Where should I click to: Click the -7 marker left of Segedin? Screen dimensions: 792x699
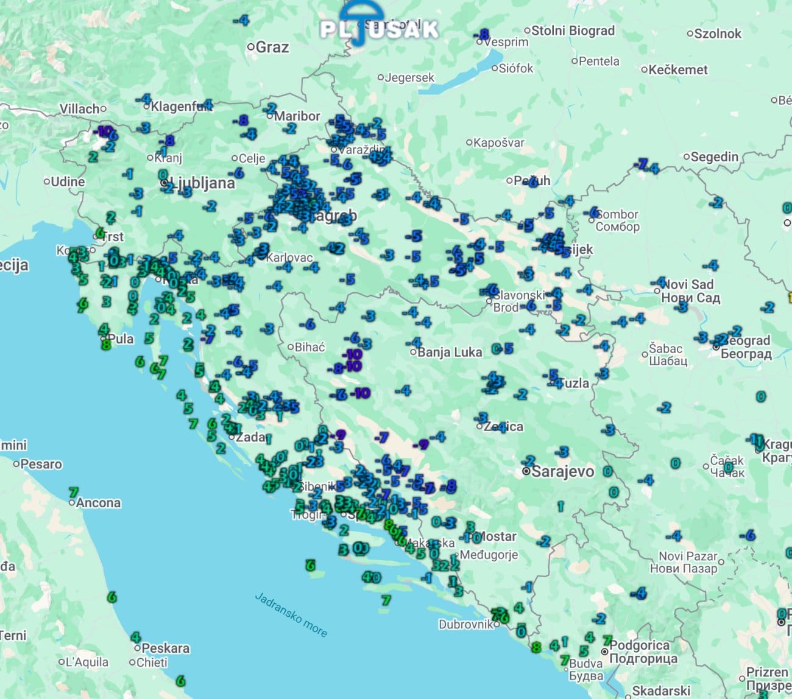point(641,164)
